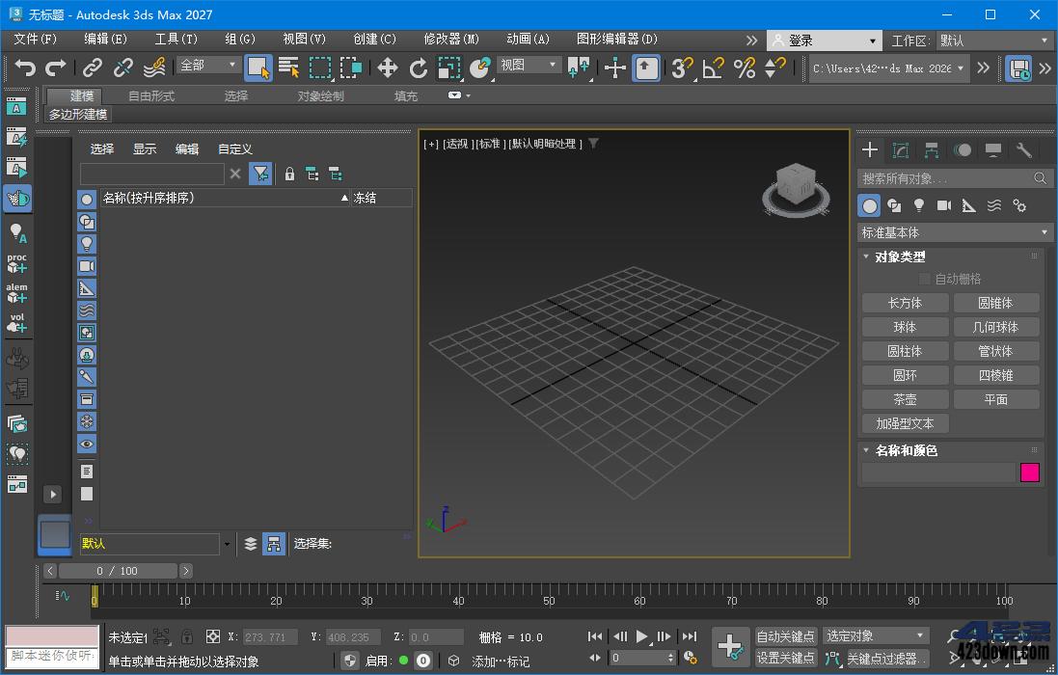Select the Lights category in Create panel
Screen dimensions: 1058x675
919,205
